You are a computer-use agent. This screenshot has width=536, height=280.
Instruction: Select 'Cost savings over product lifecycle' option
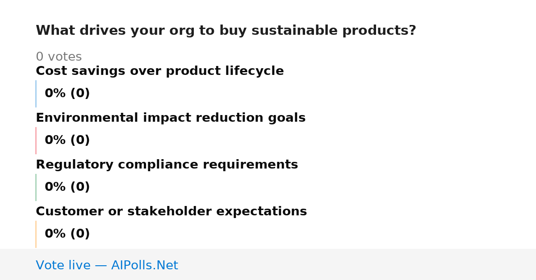coord(159,71)
